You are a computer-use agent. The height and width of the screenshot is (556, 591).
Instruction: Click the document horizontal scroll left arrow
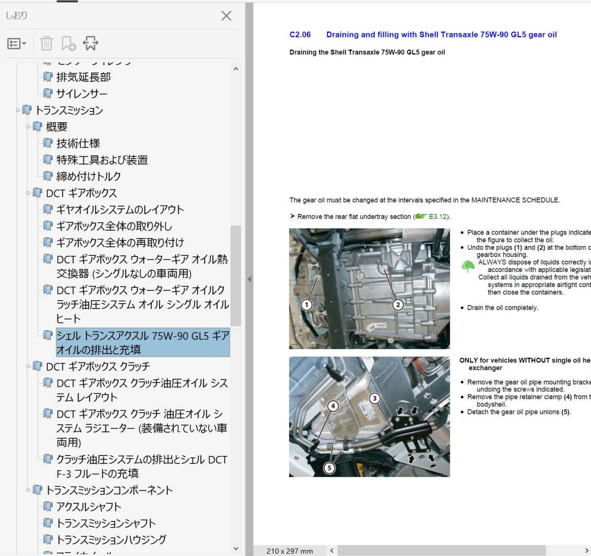click(x=332, y=551)
